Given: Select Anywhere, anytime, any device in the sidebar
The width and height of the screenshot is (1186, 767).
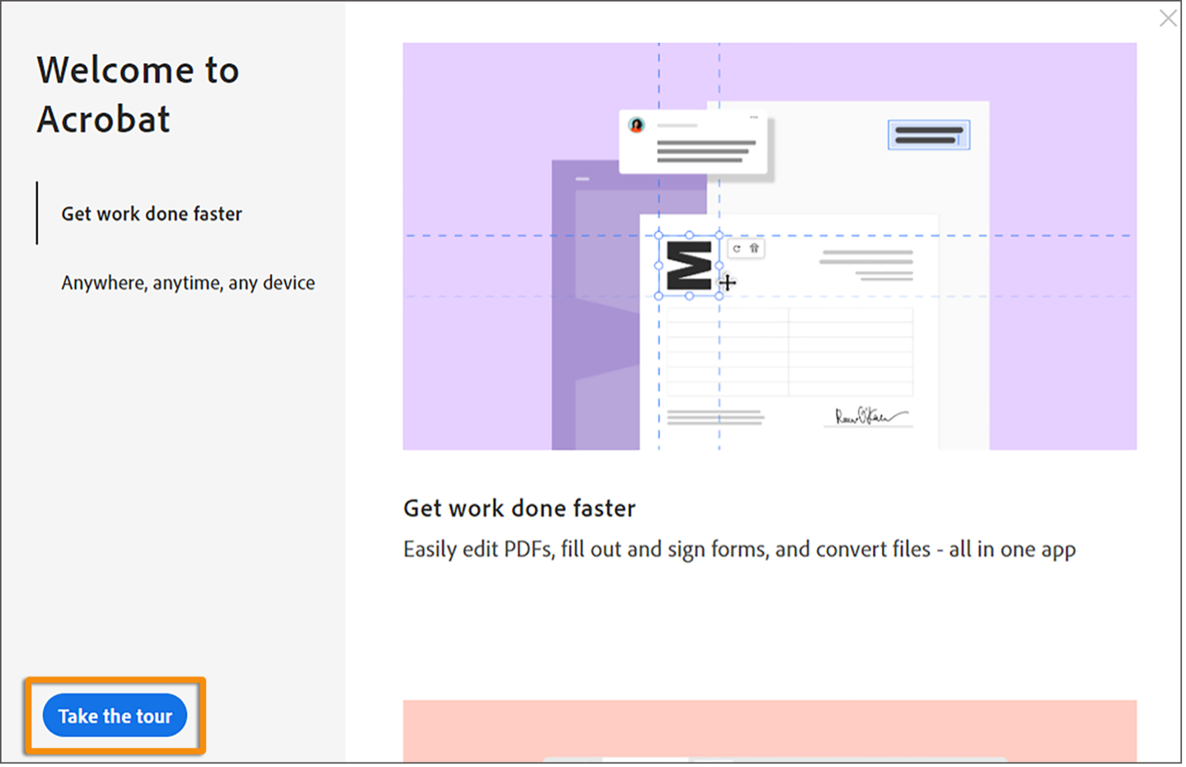Looking at the screenshot, I should click(187, 283).
